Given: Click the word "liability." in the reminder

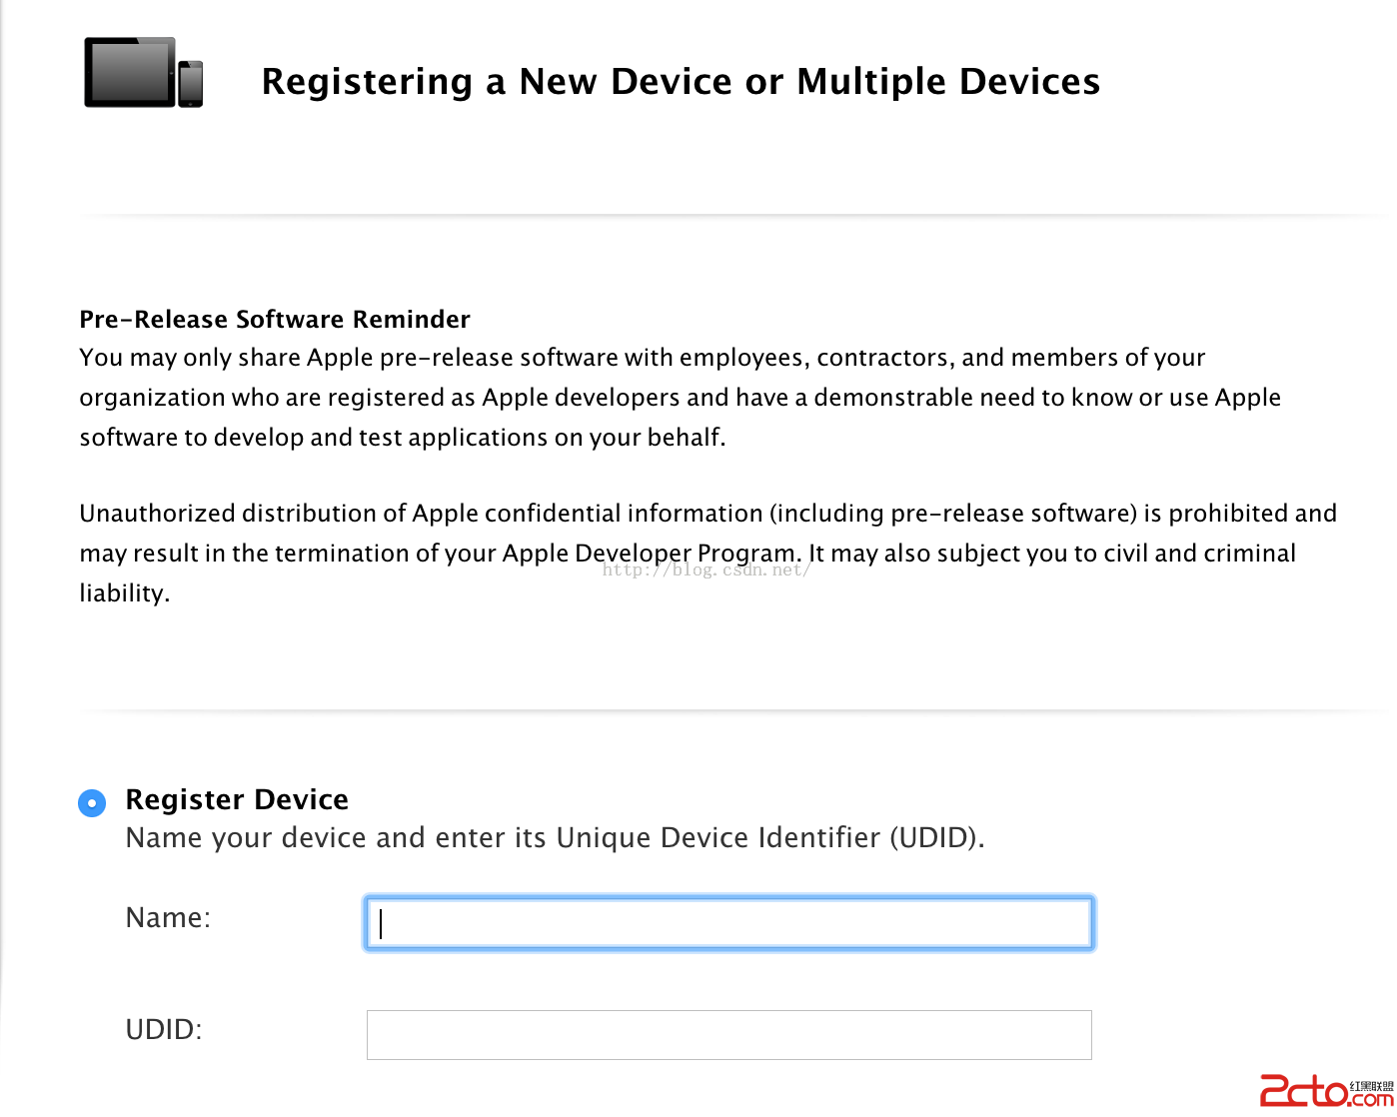Looking at the screenshot, I should [x=125, y=593].
